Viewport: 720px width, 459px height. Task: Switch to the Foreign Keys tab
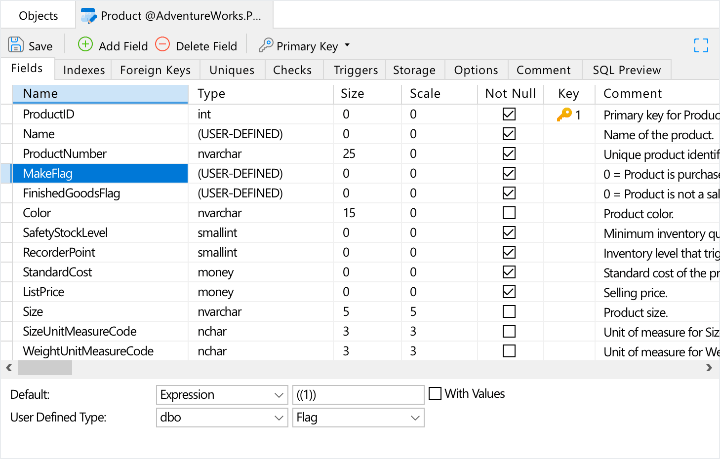[x=155, y=70]
